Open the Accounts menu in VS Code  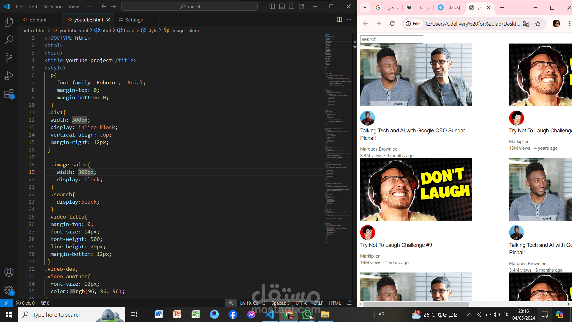[9, 272]
